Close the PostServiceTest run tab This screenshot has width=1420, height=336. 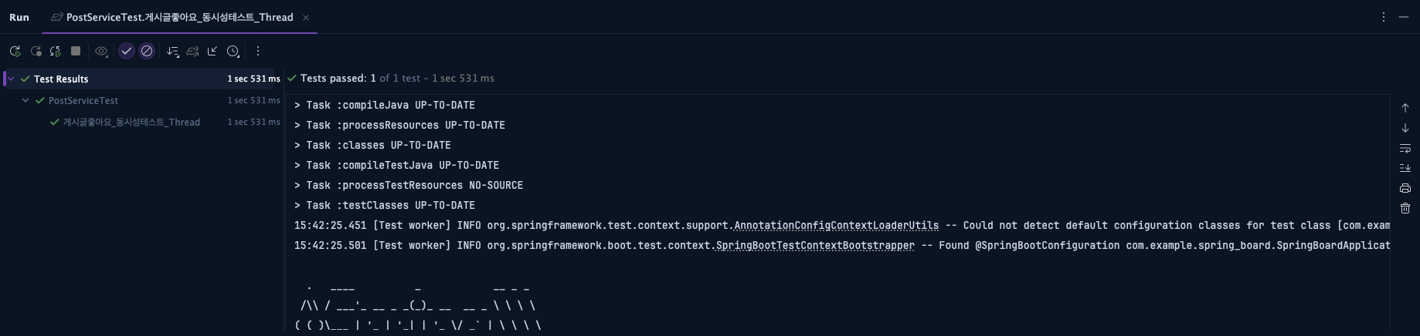click(306, 17)
